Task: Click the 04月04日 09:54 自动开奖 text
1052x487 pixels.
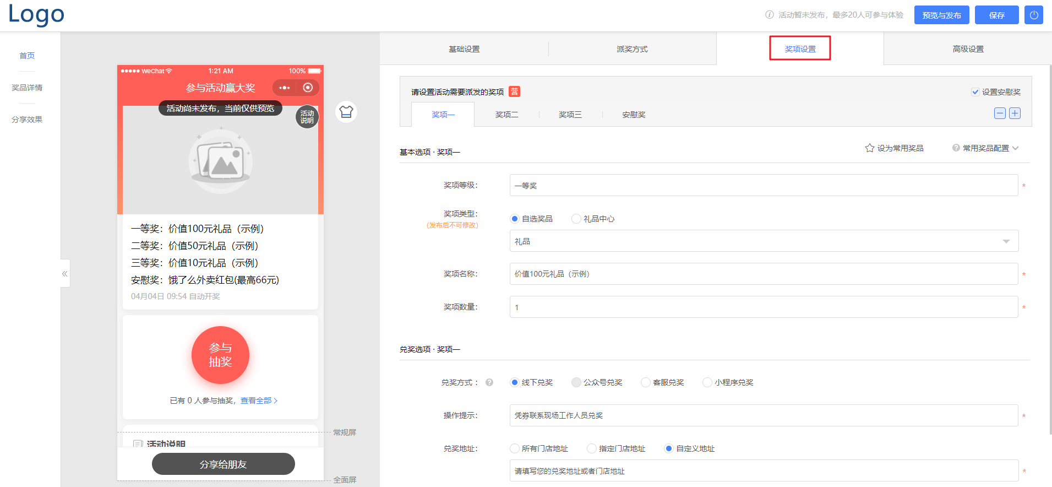Action: 176,296
